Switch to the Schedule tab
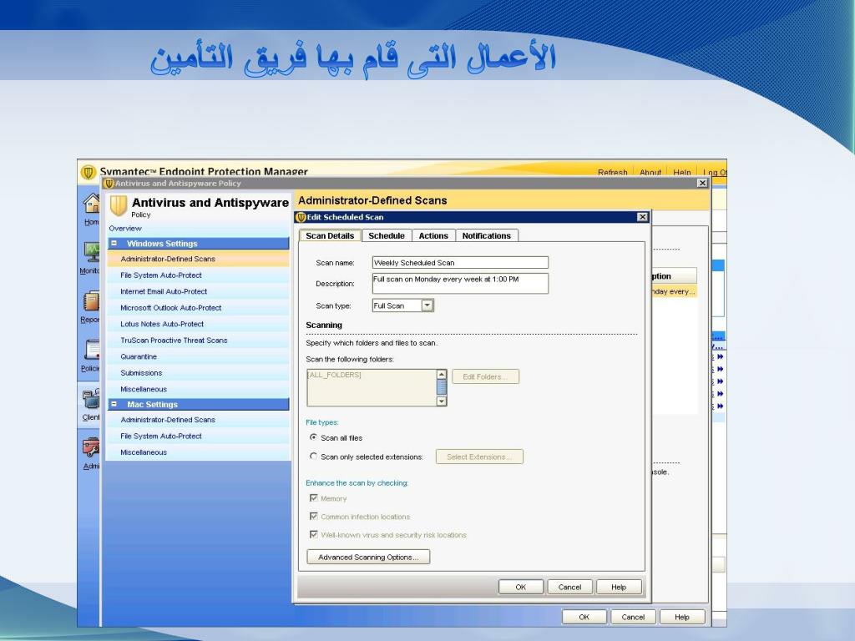The height and width of the screenshot is (641, 855). coord(386,235)
